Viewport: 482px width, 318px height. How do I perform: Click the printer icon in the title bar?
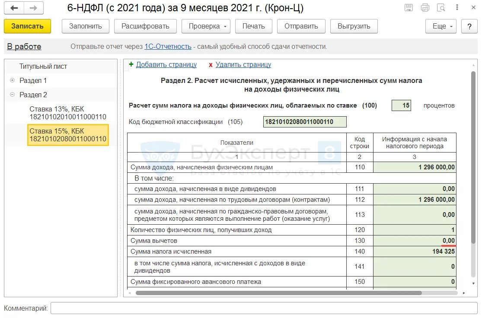coord(425,8)
